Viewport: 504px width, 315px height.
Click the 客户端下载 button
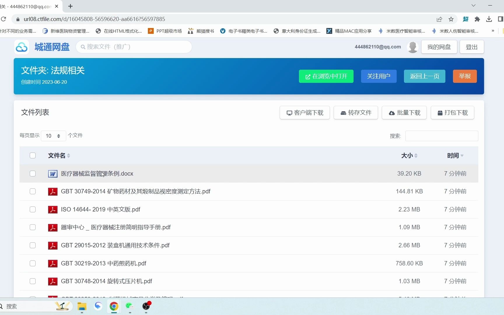pyautogui.click(x=305, y=113)
